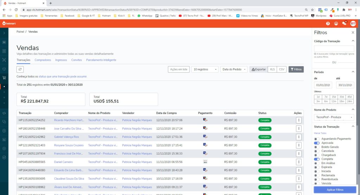Switch to the Ingressos tab
This screenshot has height=195, width=360.
point(61,60)
